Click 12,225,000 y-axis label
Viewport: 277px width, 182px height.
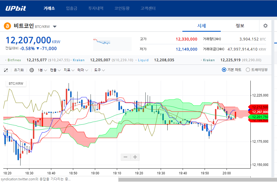[x=260, y=95]
